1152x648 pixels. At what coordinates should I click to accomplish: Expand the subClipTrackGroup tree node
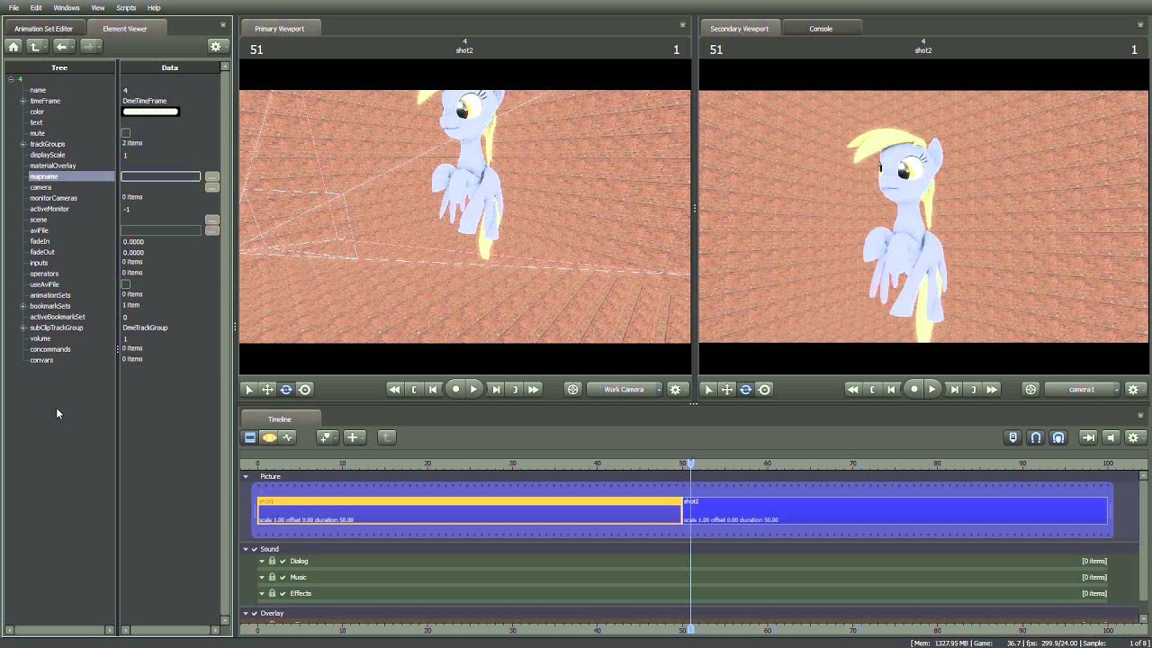click(22, 328)
